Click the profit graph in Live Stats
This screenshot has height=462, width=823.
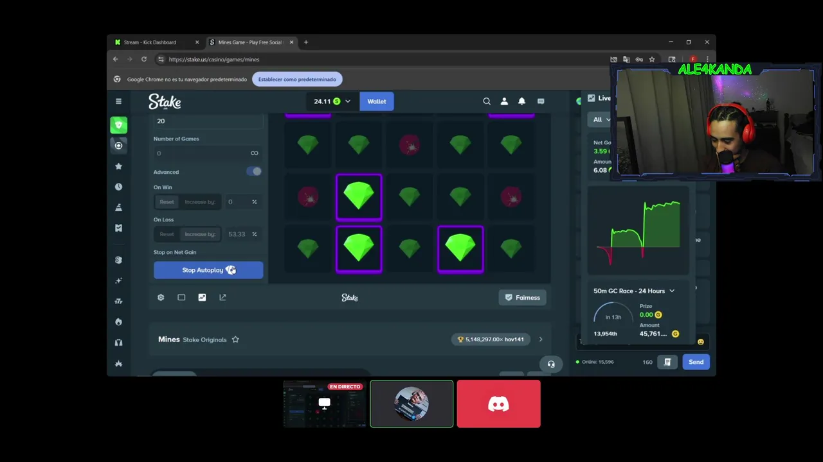point(638,232)
